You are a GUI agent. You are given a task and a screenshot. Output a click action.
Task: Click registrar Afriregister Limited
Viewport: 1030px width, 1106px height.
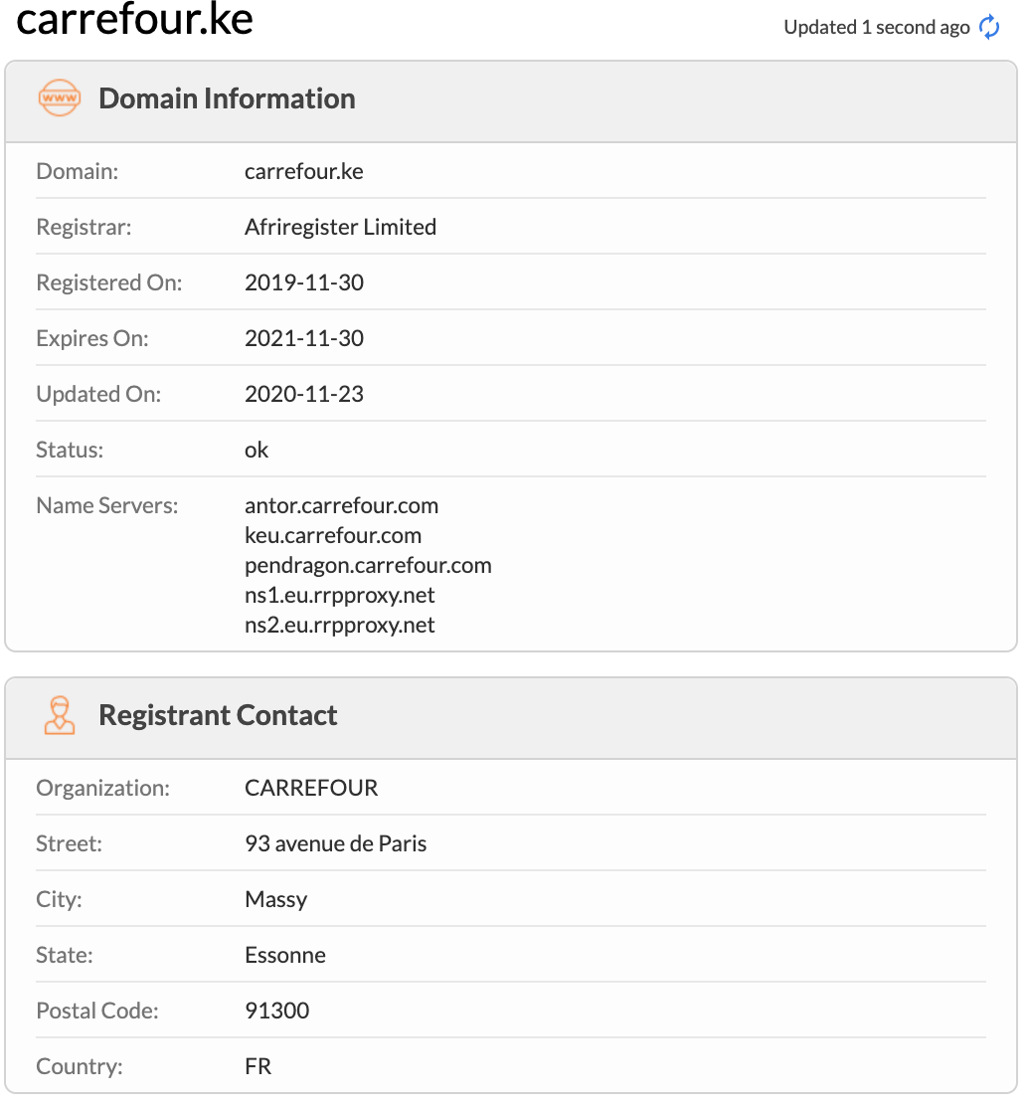coord(340,227)
